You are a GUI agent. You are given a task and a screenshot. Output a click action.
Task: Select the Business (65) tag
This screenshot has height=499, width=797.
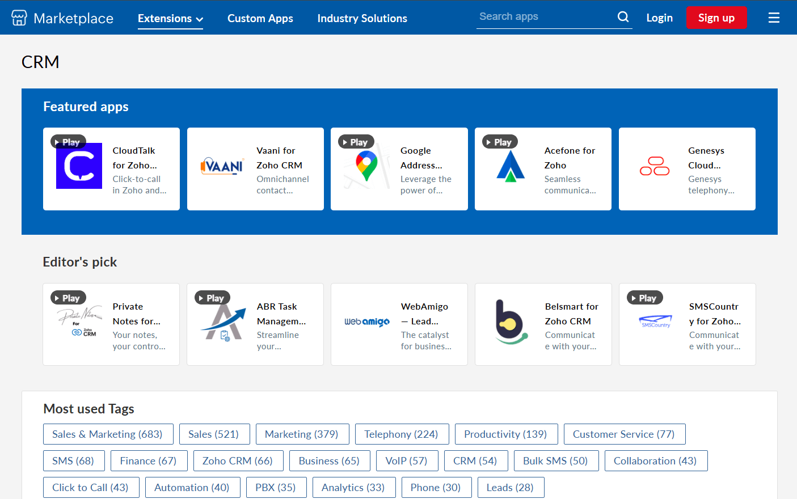click(x=330, y=461)
